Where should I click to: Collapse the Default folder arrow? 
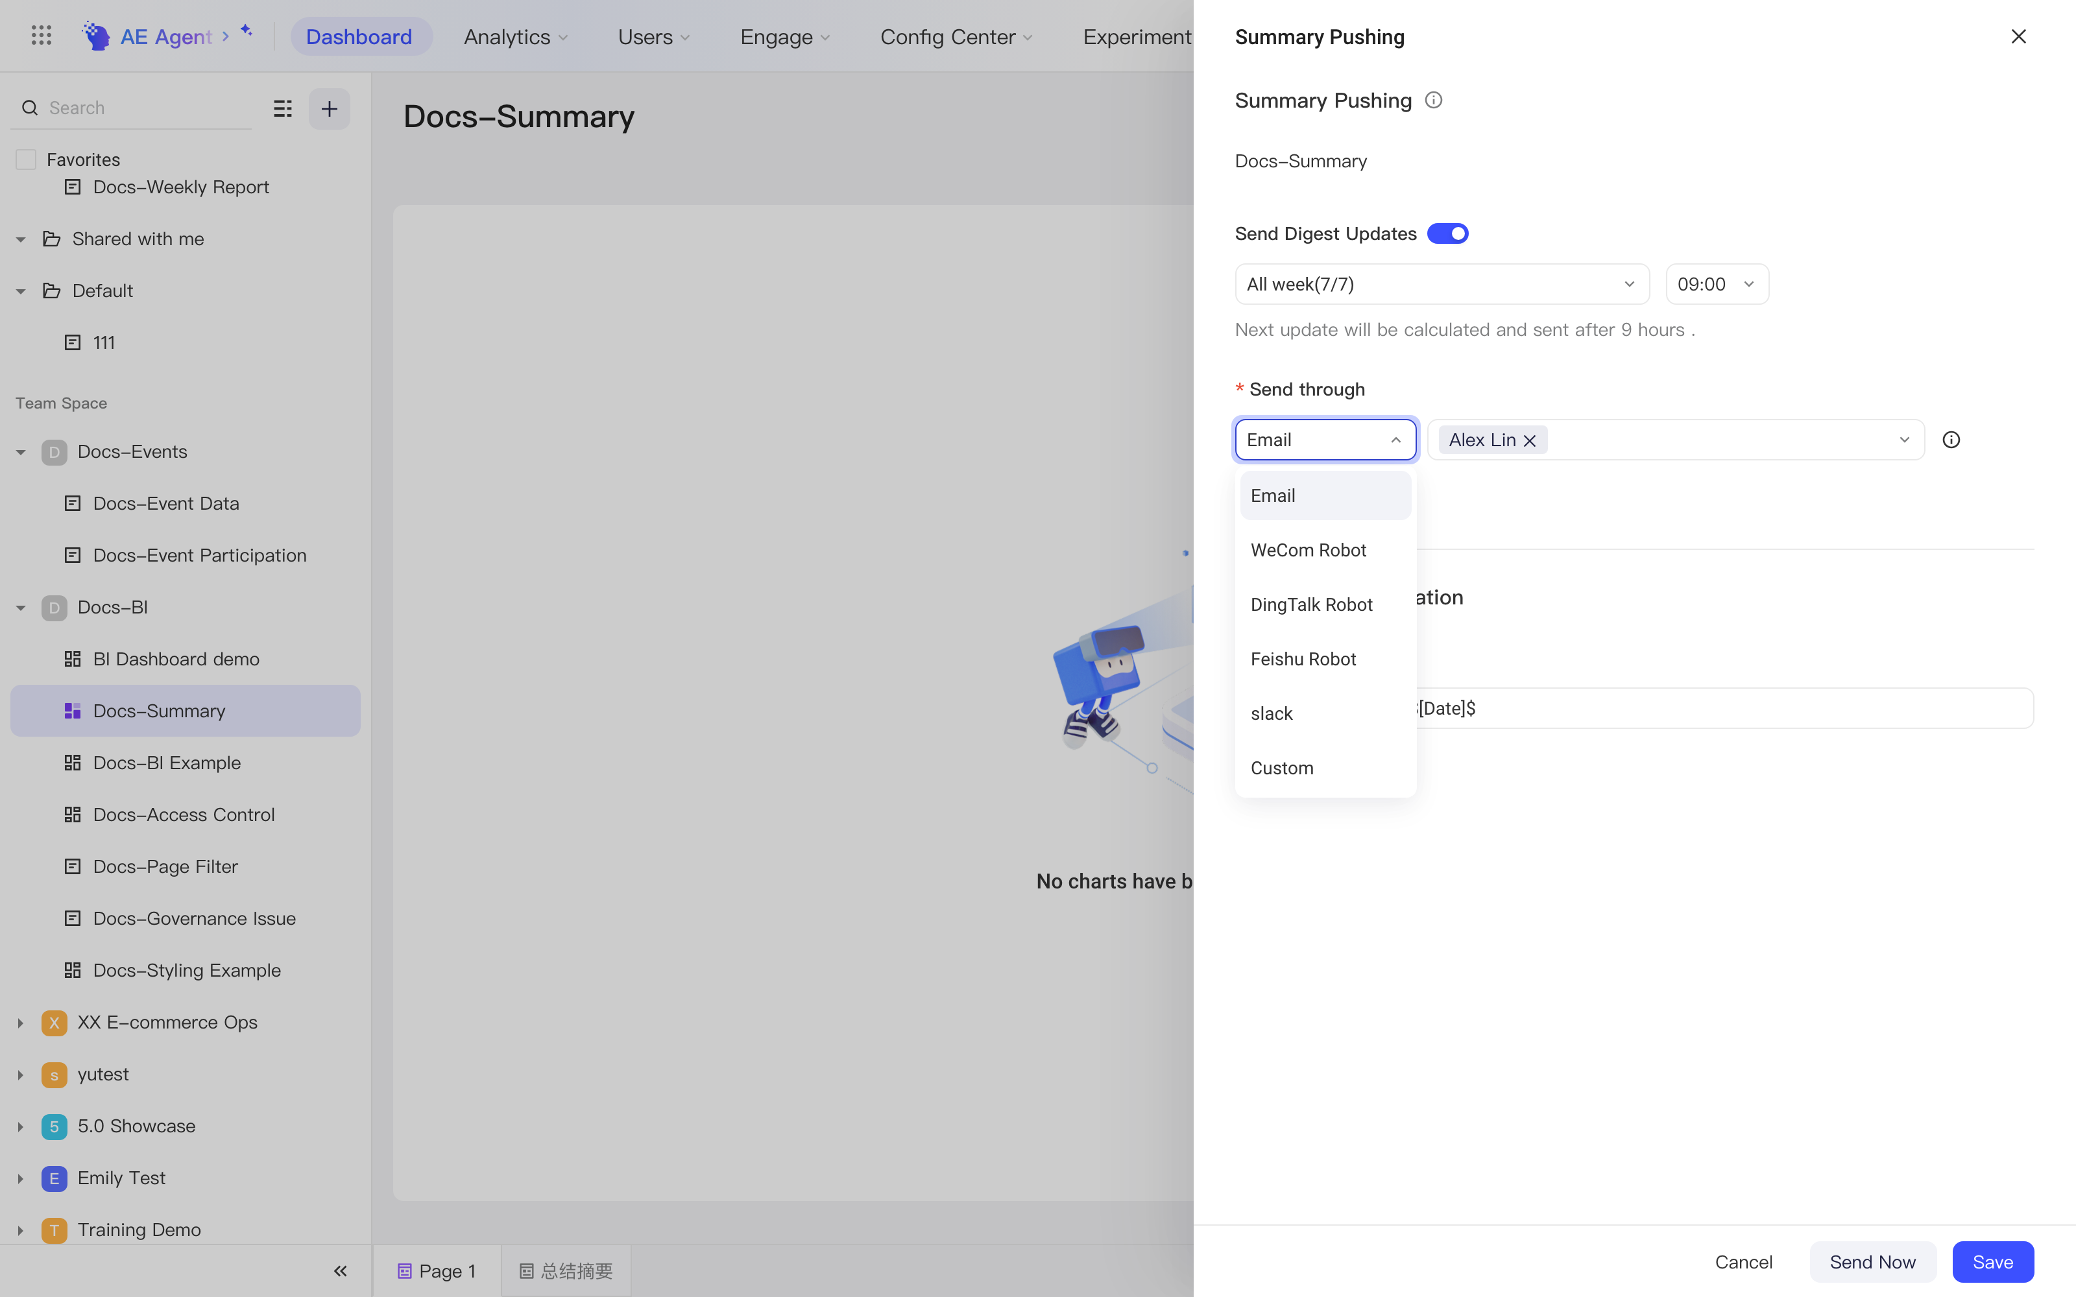[x=21, y=292]
